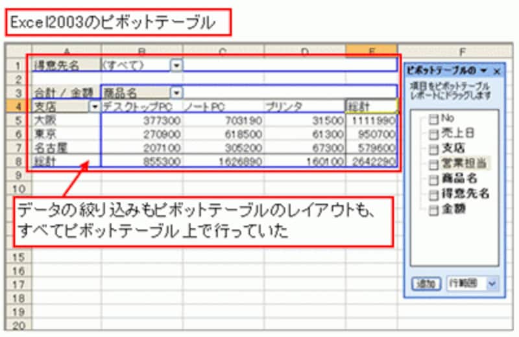Viewport: 519px width, 337px height.
Task: Click cell value 160100
Action: pyautogui.click(x=304, y=161)
